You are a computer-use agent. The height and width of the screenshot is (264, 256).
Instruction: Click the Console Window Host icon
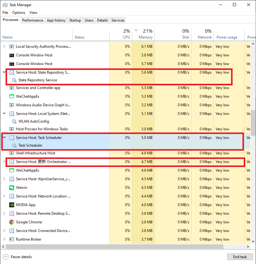pyautogui.click(x=11, y=55)
